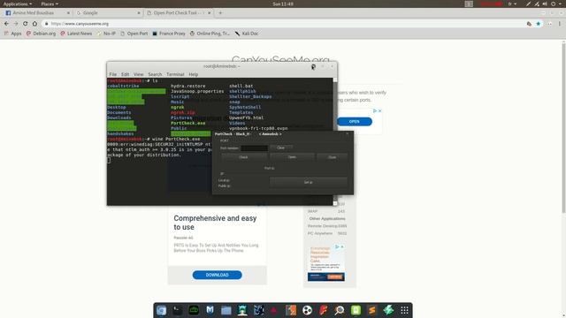Launch Malwarebytes-style M icon in dock

(x=210, y=310)
